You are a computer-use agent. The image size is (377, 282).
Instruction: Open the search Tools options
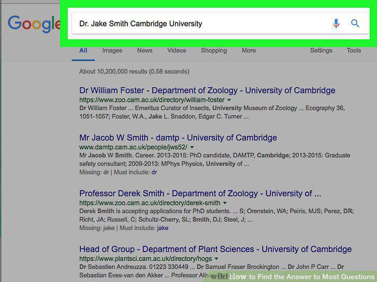tap(354, 51)
